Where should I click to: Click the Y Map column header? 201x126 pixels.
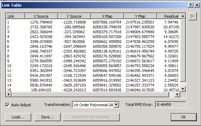(140, 16)
